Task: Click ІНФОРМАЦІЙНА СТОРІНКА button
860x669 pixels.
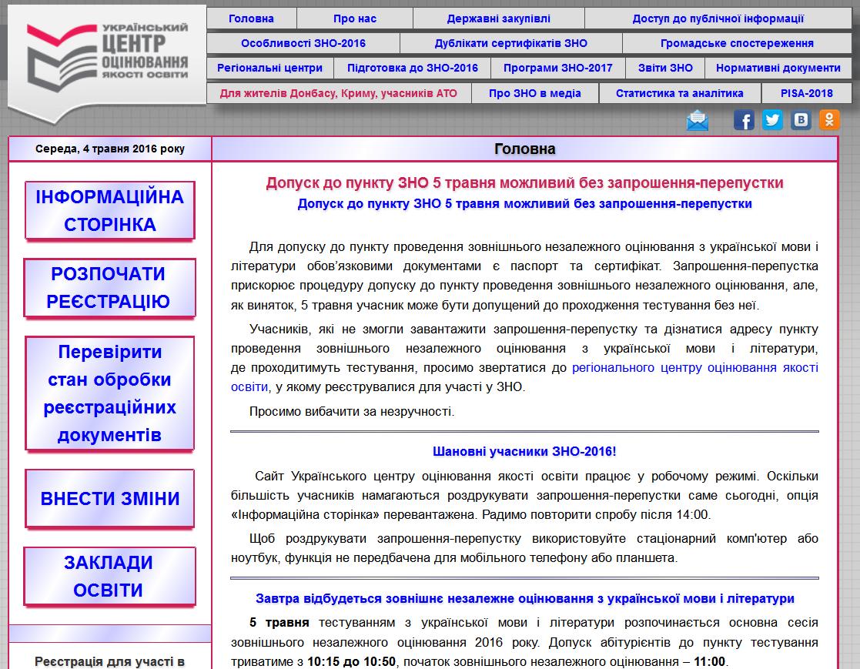Action: 109,211
